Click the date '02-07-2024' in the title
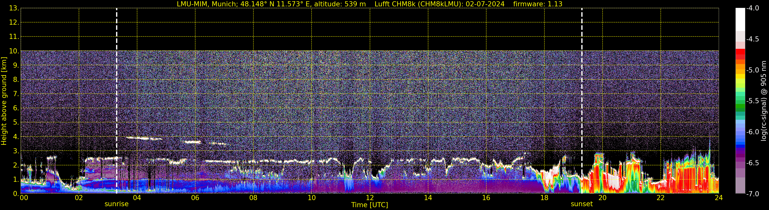The width and height of the screenshot is (769, 210). tap(485, 4)
